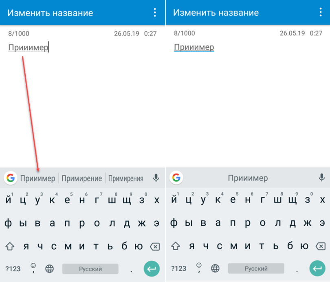330x282 pixels.
Task: Tap the microphone icon on right keyboard
Action: coord(321,178)
